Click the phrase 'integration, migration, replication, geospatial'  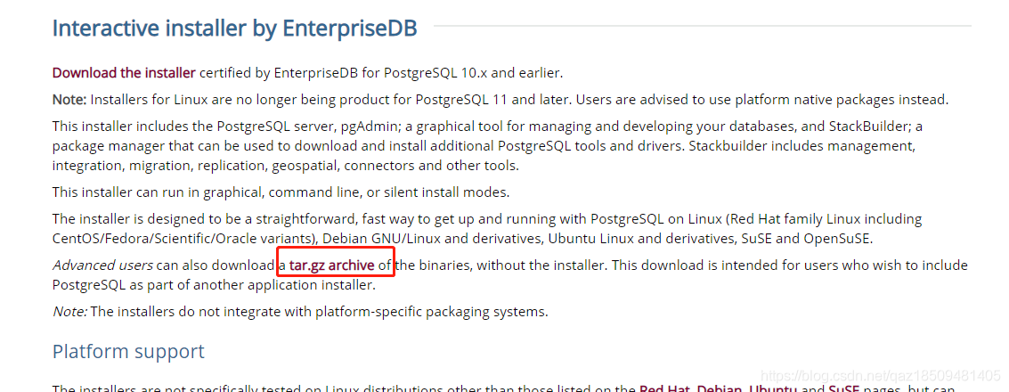click(x=195, y=166)
